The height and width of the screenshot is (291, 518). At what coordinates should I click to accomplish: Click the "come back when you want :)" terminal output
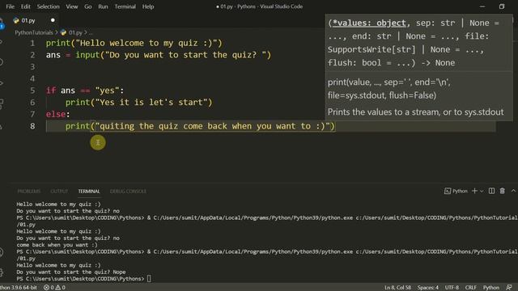tap(57, 245)
